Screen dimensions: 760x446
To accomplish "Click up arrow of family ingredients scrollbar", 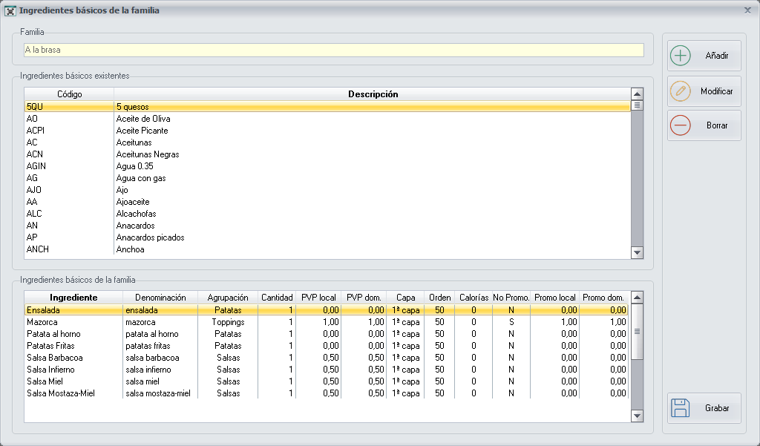I will tap(636, 297).
